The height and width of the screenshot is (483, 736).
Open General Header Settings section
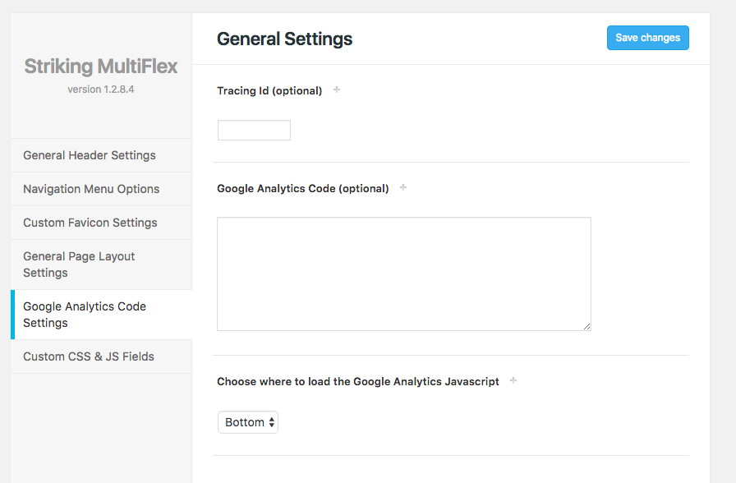pyautogui.click(x=101, y=155)
